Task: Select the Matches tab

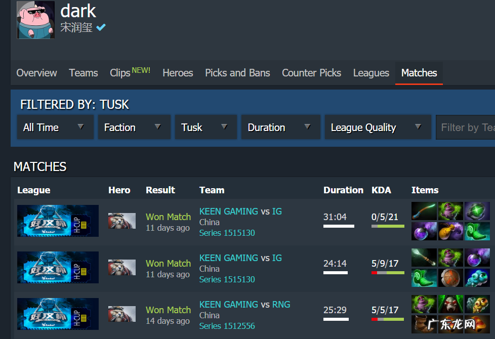Action: (x=419, y=73)
